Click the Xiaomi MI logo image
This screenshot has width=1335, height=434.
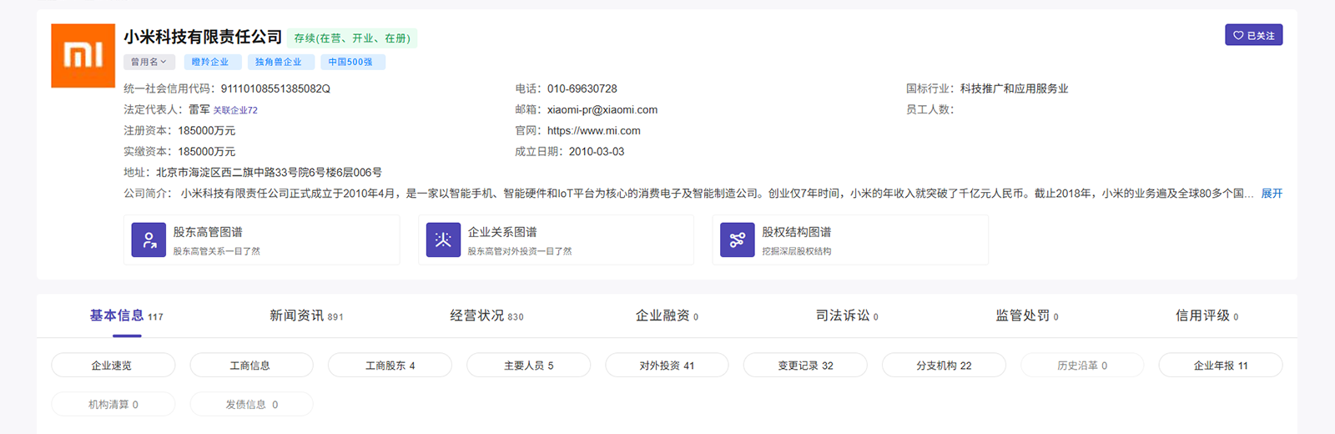point(83,55)
